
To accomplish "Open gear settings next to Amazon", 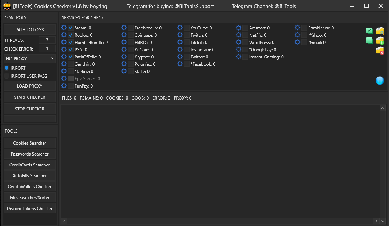I will click(x=238, y=28).
